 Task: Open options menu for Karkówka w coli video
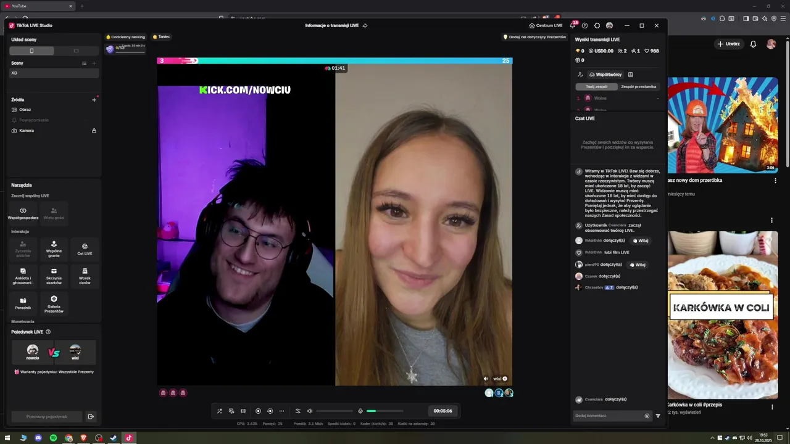772,406
